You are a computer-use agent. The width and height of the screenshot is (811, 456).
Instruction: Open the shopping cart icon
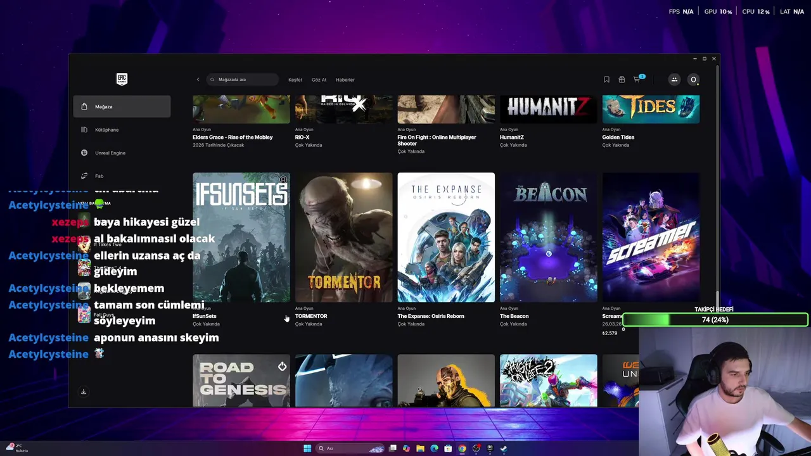(x=638, y=79)
